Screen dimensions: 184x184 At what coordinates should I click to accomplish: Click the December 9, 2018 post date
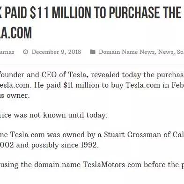pos(56,52)
